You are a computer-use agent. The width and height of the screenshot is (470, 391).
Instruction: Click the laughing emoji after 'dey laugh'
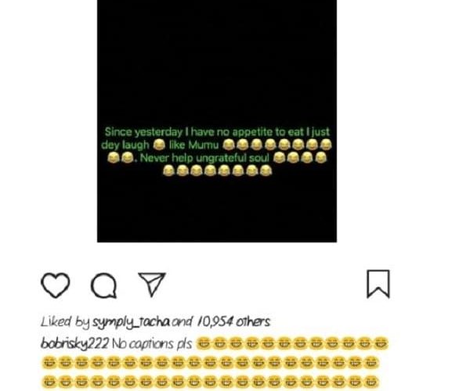tap(159, 145)
